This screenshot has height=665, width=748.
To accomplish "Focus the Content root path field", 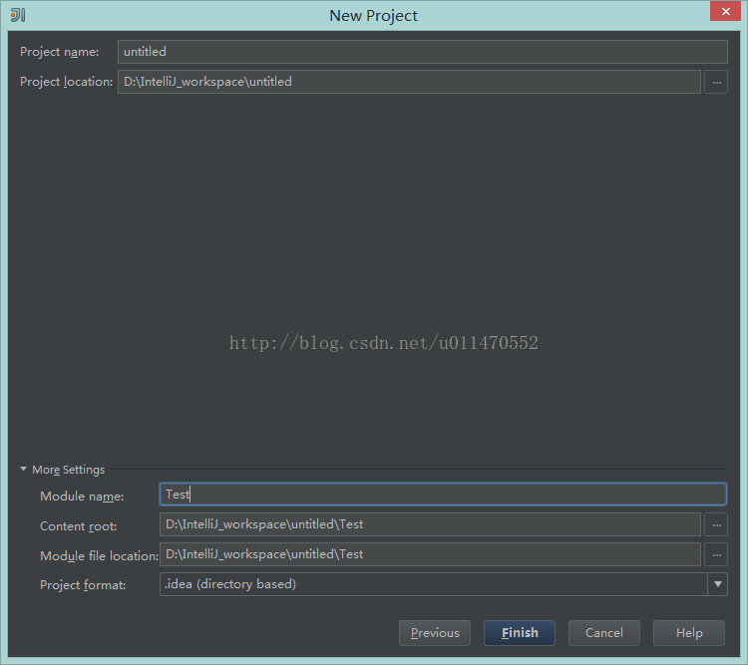I will tap(430, 524).
